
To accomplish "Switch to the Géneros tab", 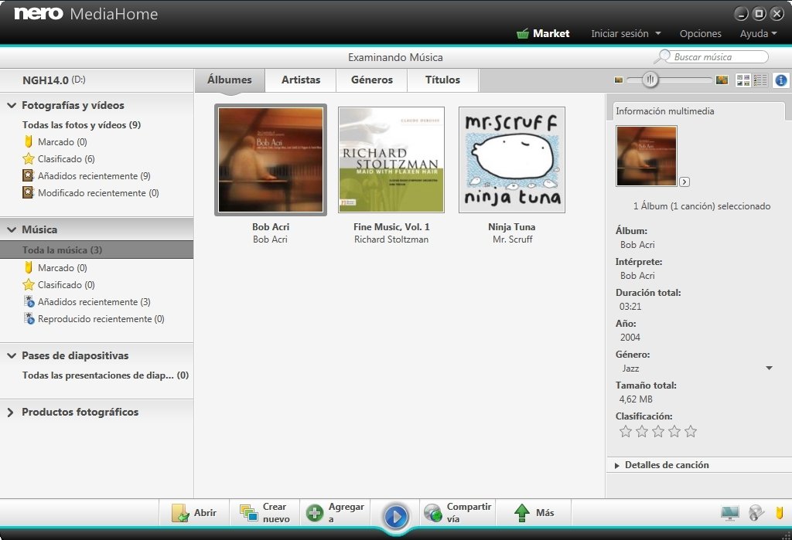I will tap(372, 80).
